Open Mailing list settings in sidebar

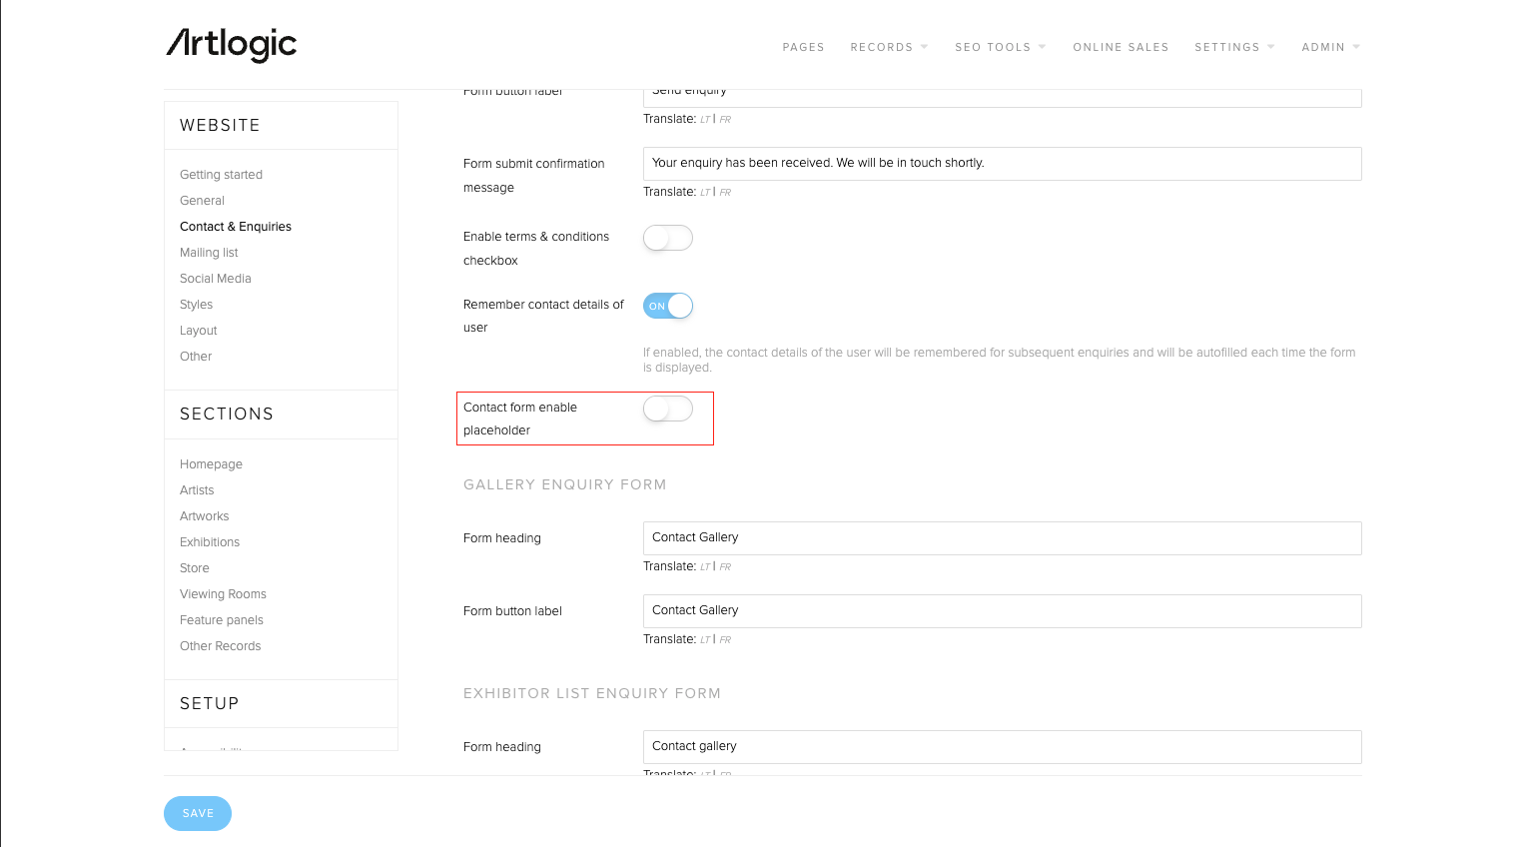(209, 253)
